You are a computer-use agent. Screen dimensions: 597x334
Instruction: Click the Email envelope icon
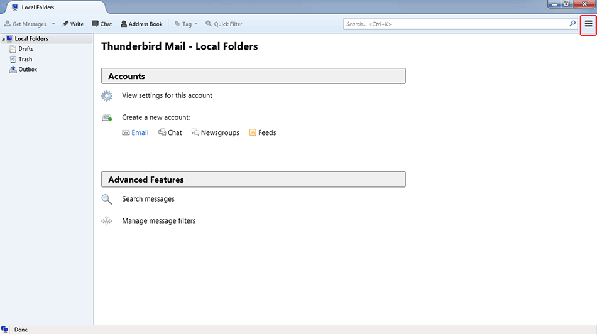point(126,132)
